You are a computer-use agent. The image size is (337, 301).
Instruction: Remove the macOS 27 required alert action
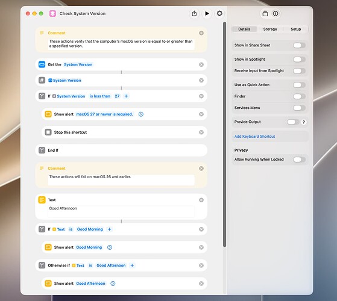(201, 114)
